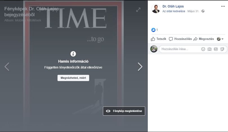Go to the previous photo arrow
This screenshot has height=132, width=228.
tap(7, 67)
